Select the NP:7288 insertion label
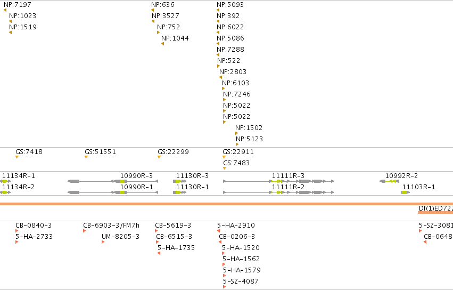 click(230, 50)
